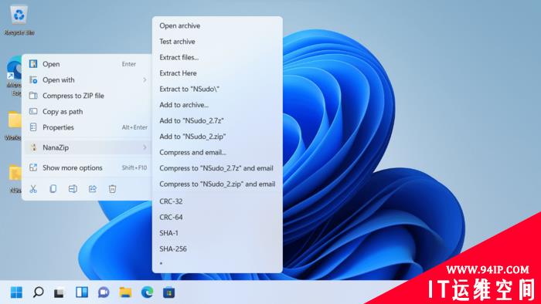Click the Share icon in context menu
Viewport: 541px width, 304px height.
click(93, 189)
